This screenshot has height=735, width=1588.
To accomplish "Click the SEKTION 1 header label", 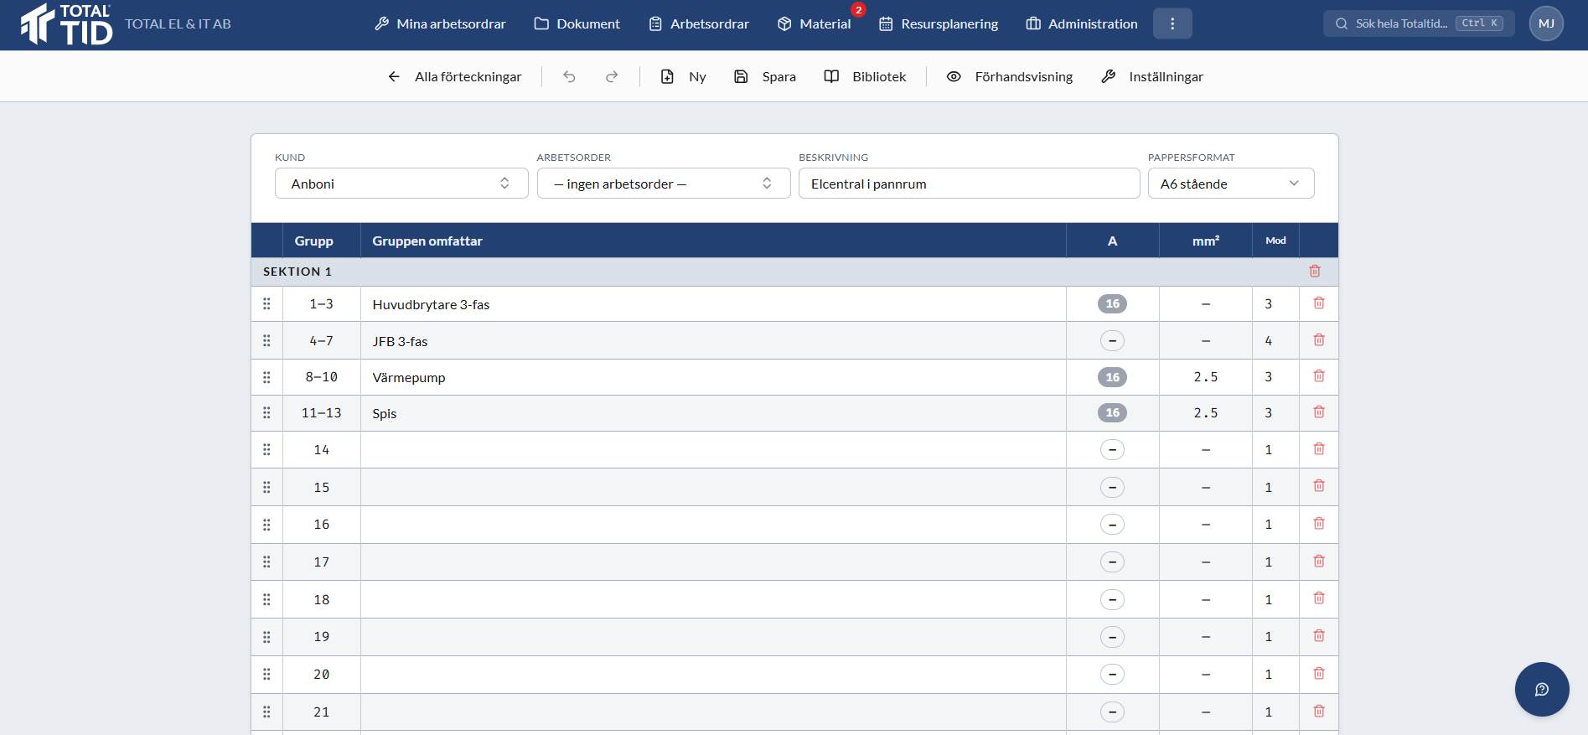I will pyautogui.click(x=297, y=272).
